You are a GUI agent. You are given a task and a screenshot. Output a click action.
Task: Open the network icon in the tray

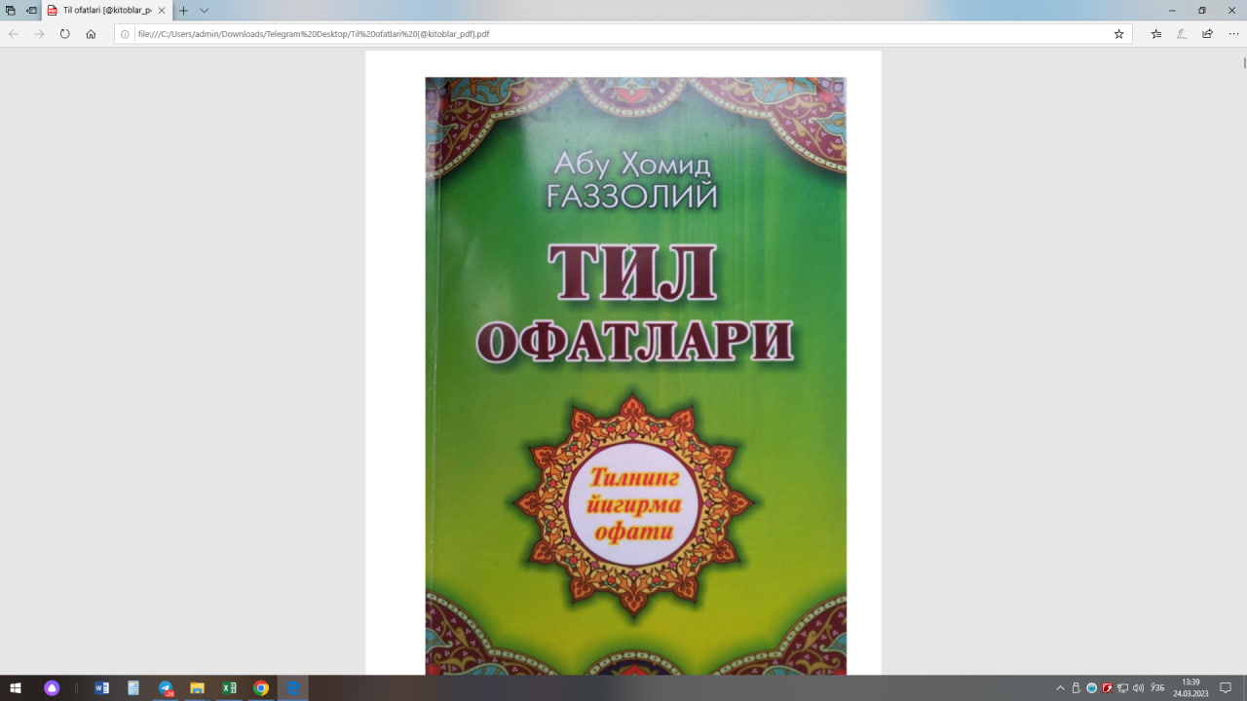click(x=1123, y=687)
